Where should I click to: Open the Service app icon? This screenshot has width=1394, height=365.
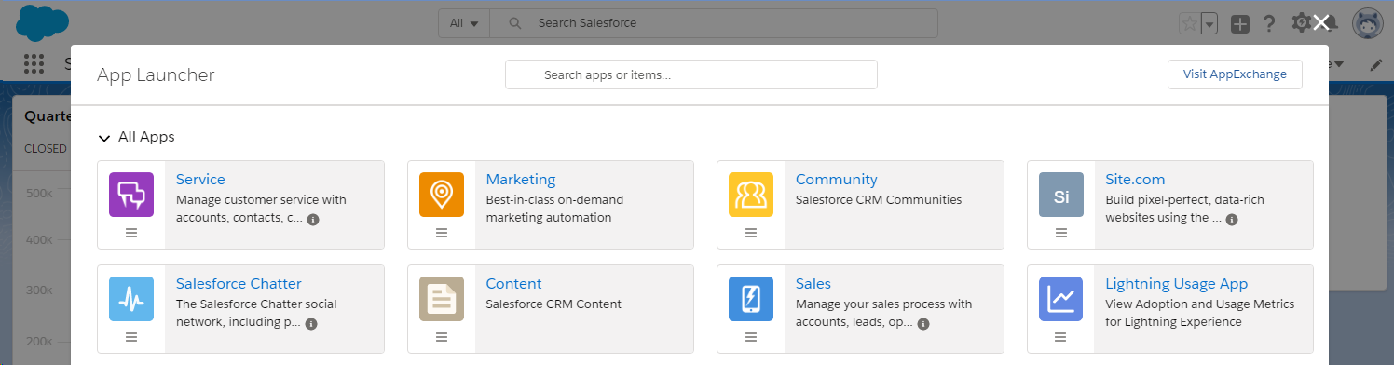(x=131, y=195)
